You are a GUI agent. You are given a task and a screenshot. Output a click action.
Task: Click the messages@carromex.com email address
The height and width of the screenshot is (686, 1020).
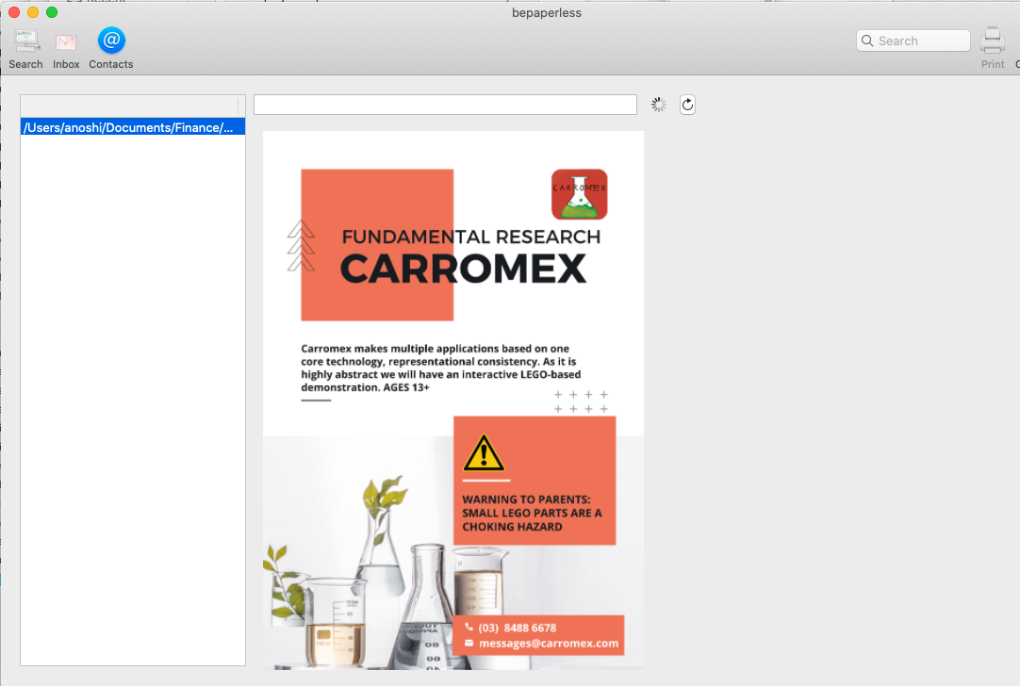(x=549, y=644)
